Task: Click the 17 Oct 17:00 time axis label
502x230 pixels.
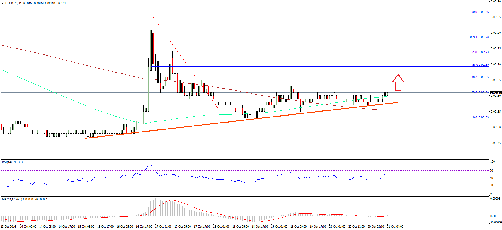Action: [x=202, y=227]
